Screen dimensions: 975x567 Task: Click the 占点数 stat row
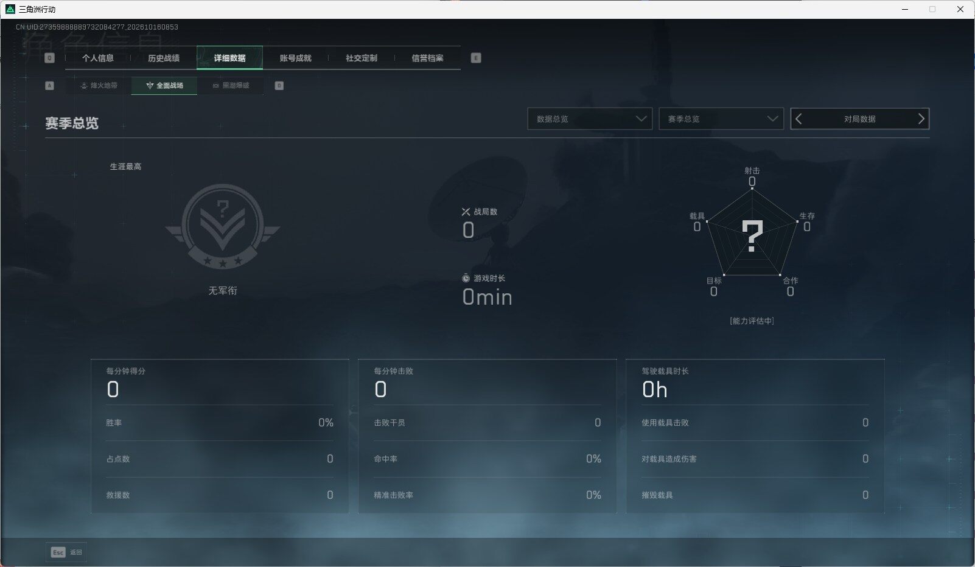click(x=220, y=459)
